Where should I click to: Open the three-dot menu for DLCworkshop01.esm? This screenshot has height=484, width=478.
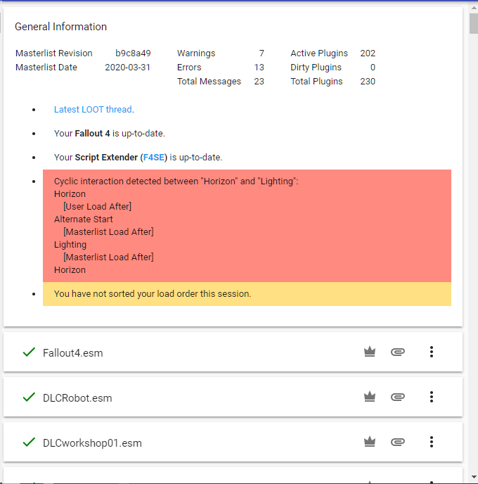coord(432,442)
